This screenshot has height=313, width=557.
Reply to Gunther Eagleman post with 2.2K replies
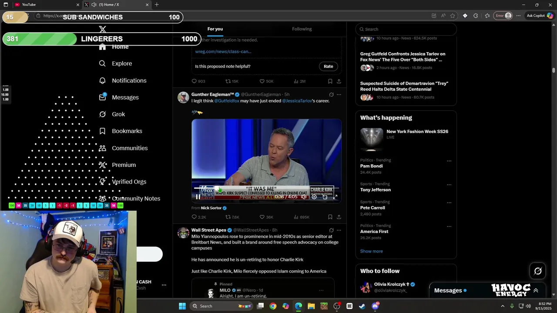click(x=199, y=217)
